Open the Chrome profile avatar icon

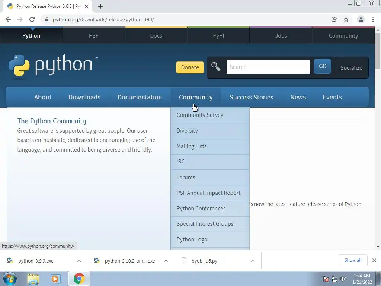361,19
